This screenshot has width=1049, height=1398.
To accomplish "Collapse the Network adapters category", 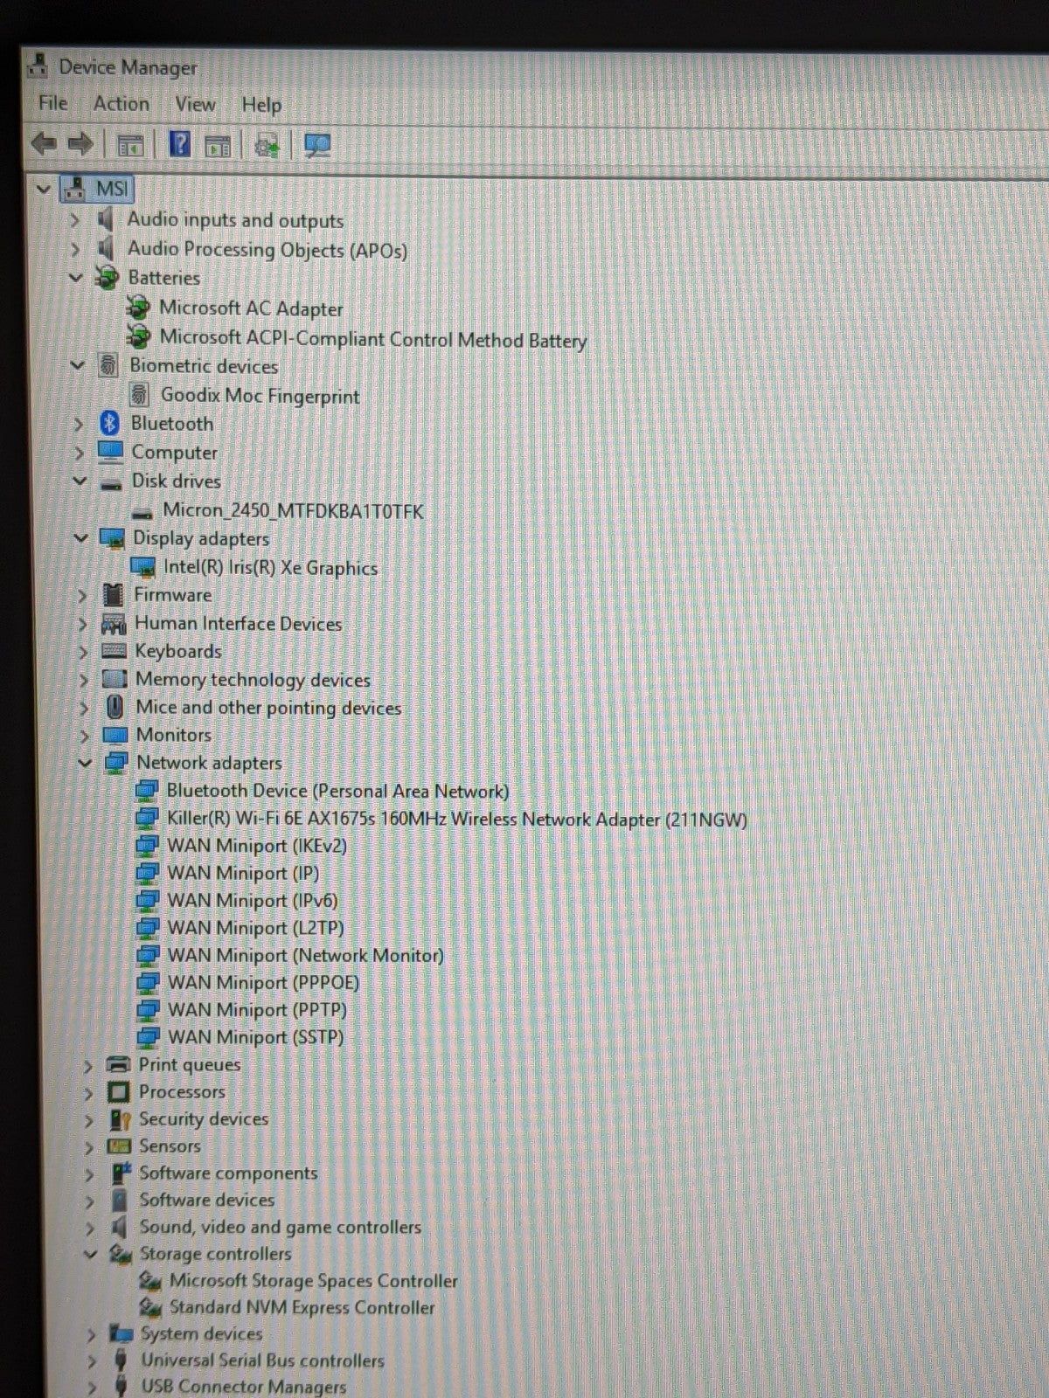I will pyautogui.click(x=85, y=763).
